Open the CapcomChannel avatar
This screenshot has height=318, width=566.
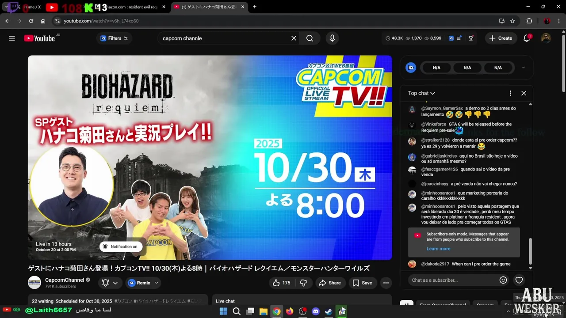[34, 283]
